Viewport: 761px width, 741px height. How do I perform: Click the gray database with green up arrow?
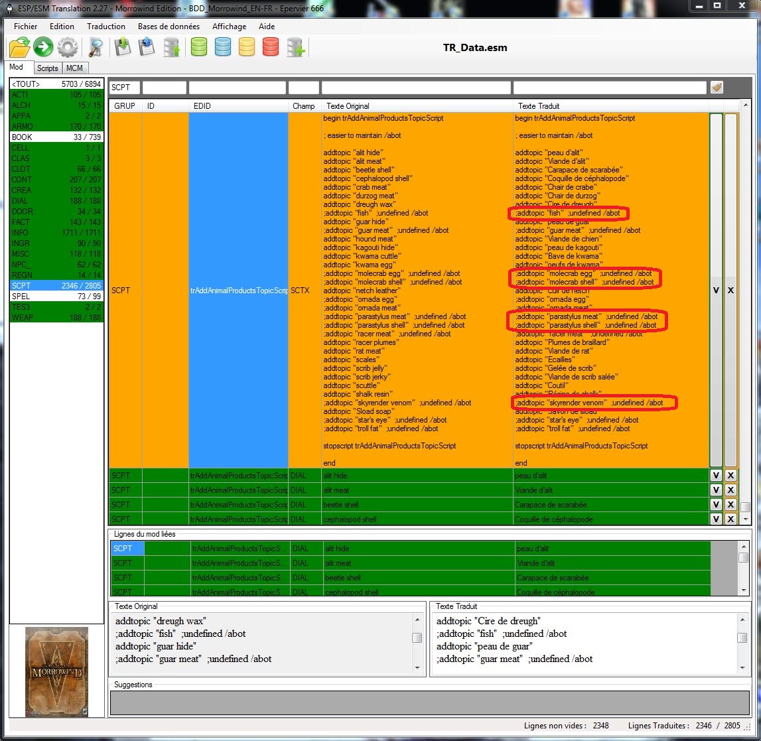[x=171, y=48]
